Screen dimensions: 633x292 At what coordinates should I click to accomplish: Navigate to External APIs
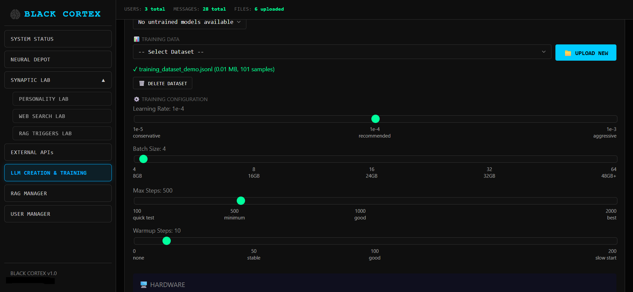click(x=58, y=152)
